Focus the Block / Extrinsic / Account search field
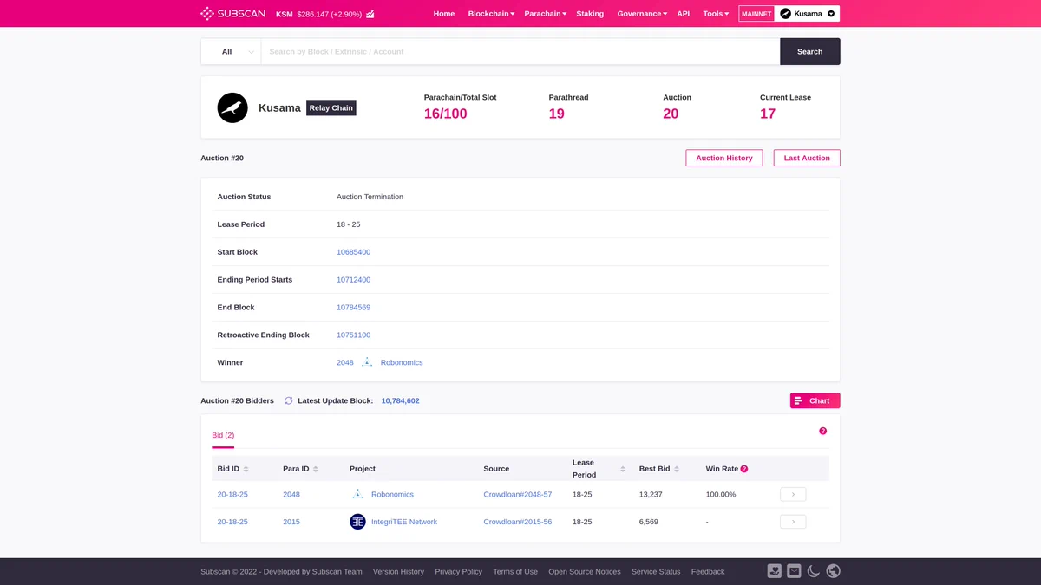1041x585 pixels. coord(520,51)
